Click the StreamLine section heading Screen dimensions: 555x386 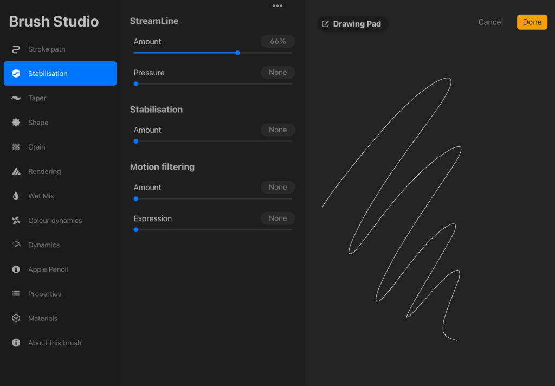coord(154,21)
